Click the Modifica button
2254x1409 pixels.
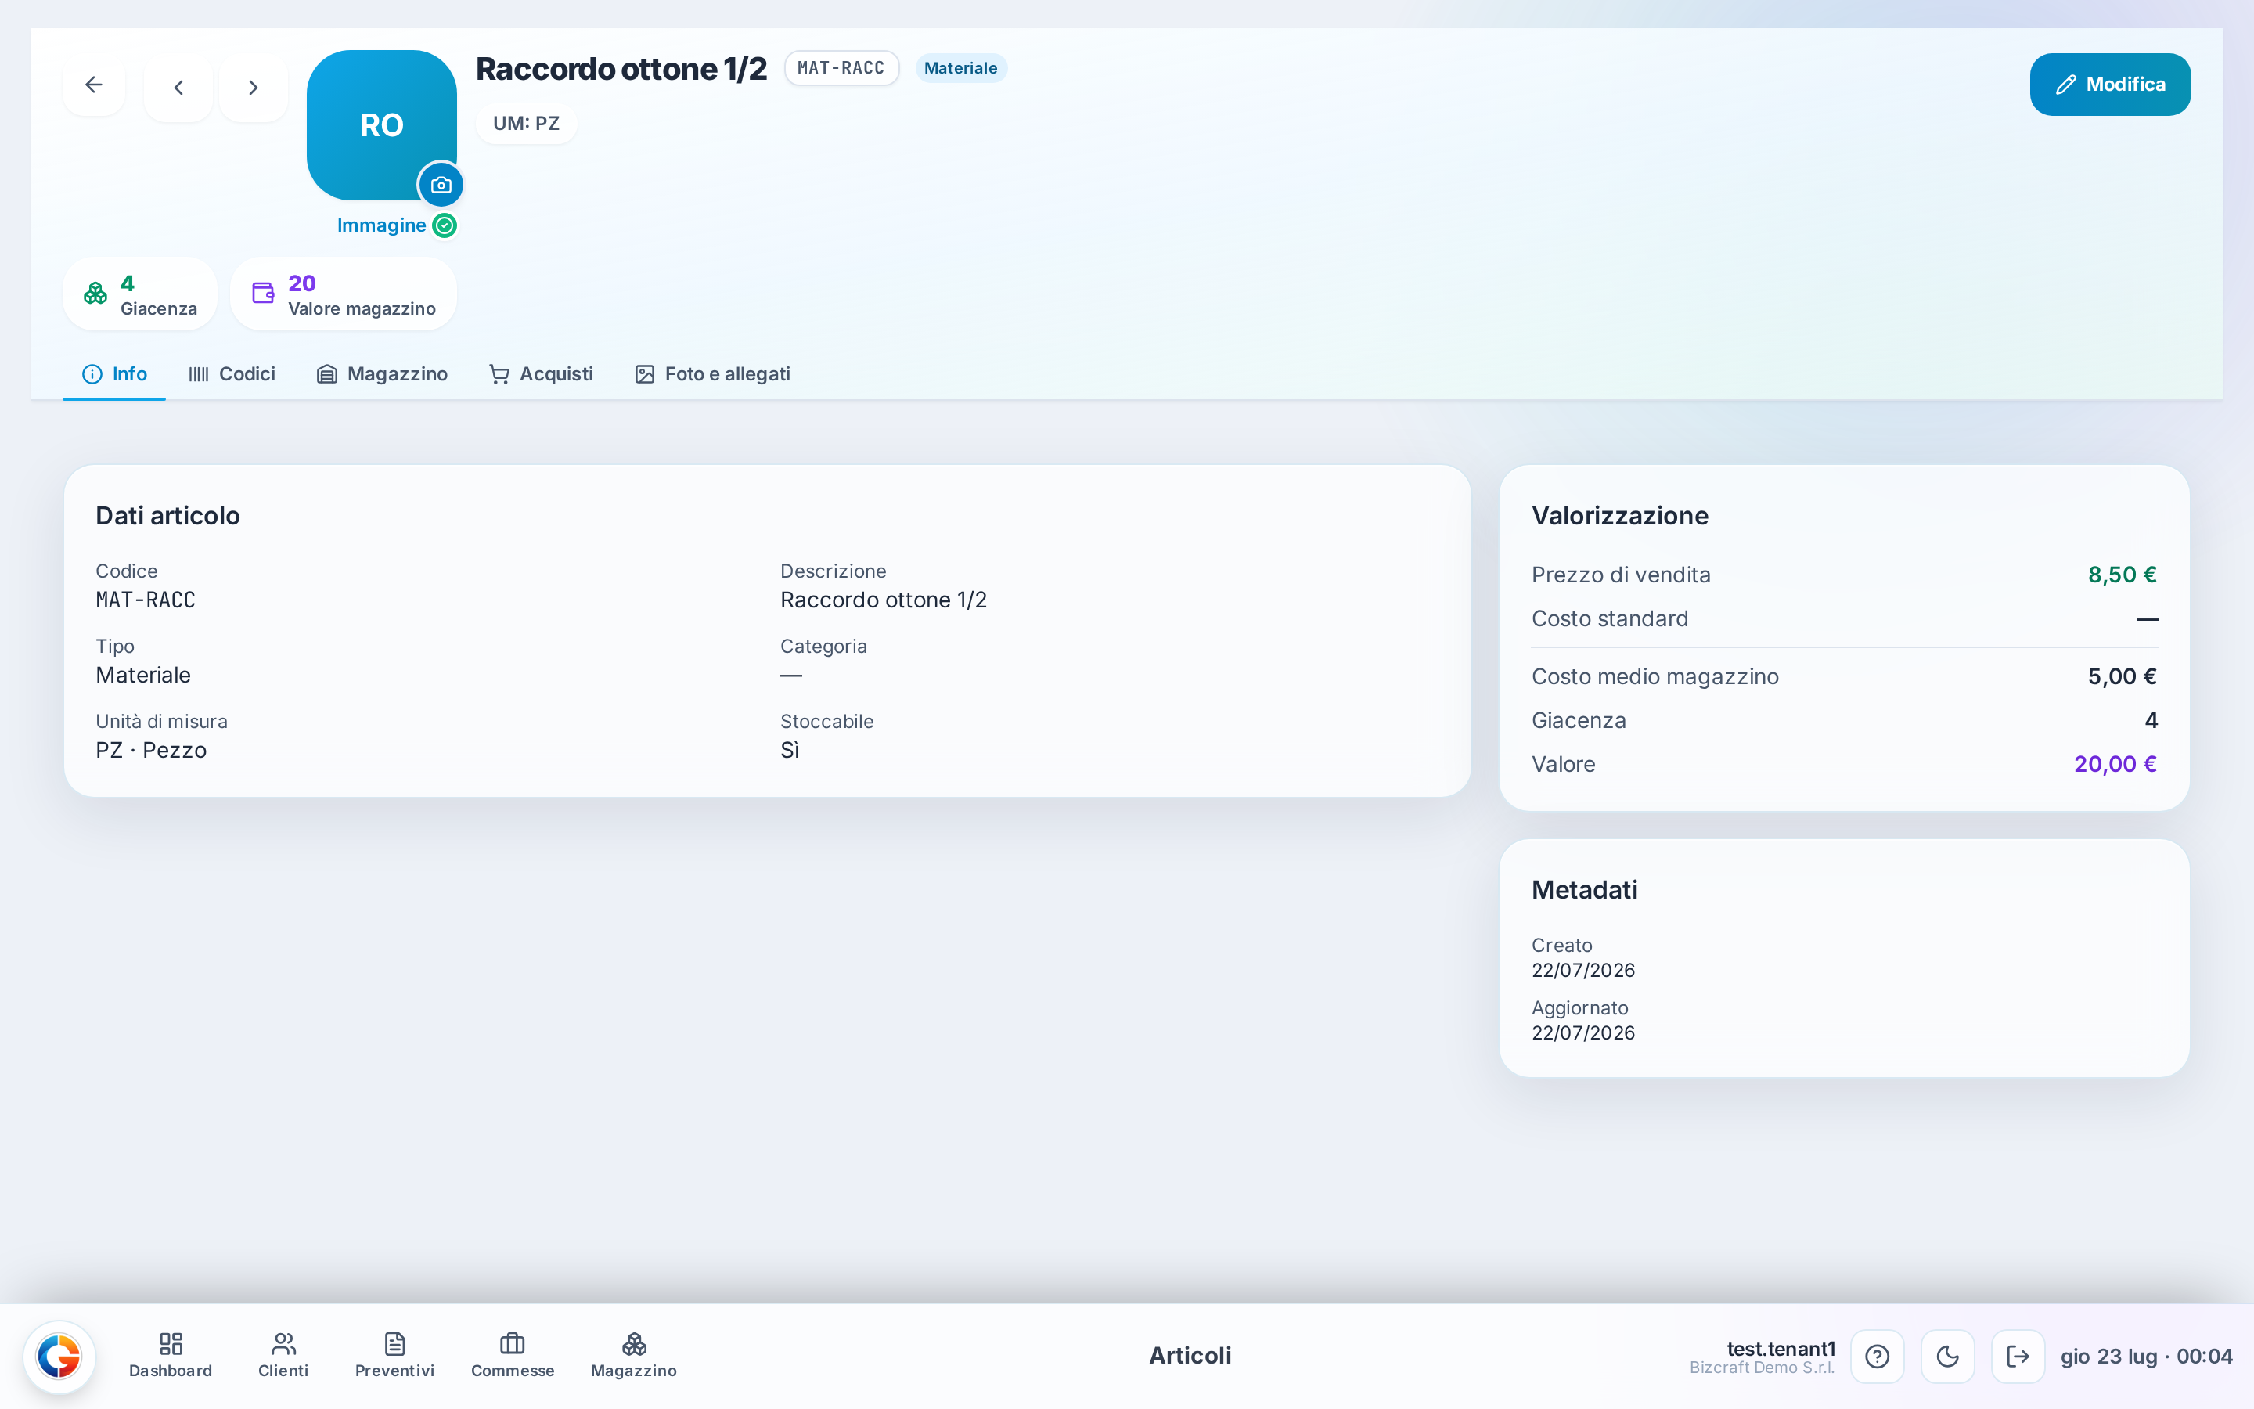tap(2110, 85)
